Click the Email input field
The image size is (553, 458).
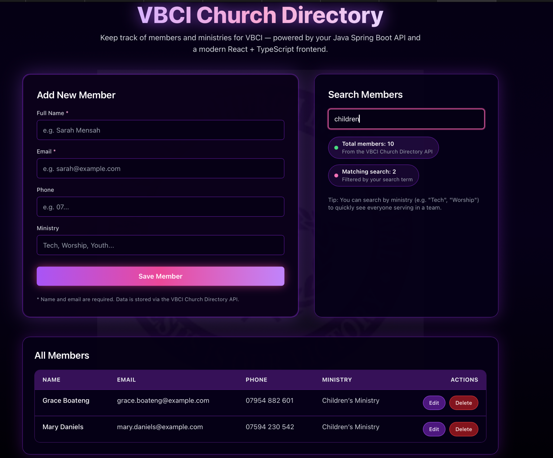(160, 168)
